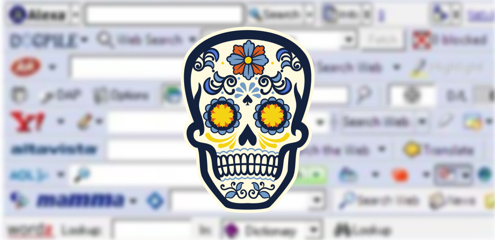Click the globe icon at AOL toolbar end

coord(485,175)
